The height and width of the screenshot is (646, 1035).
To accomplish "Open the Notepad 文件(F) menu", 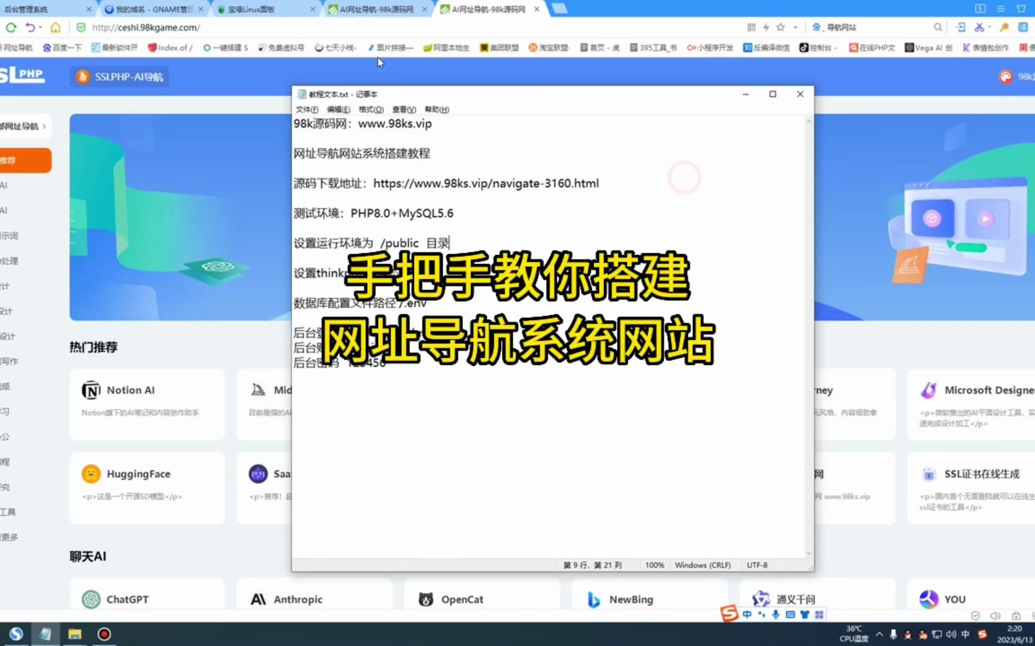I will click(x=307, y=109).
